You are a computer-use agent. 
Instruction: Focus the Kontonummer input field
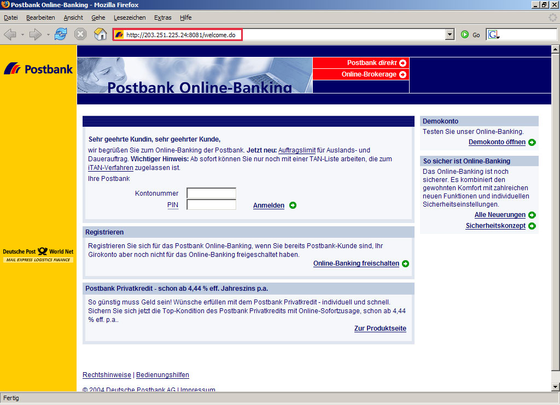click(x=212, y=193)
